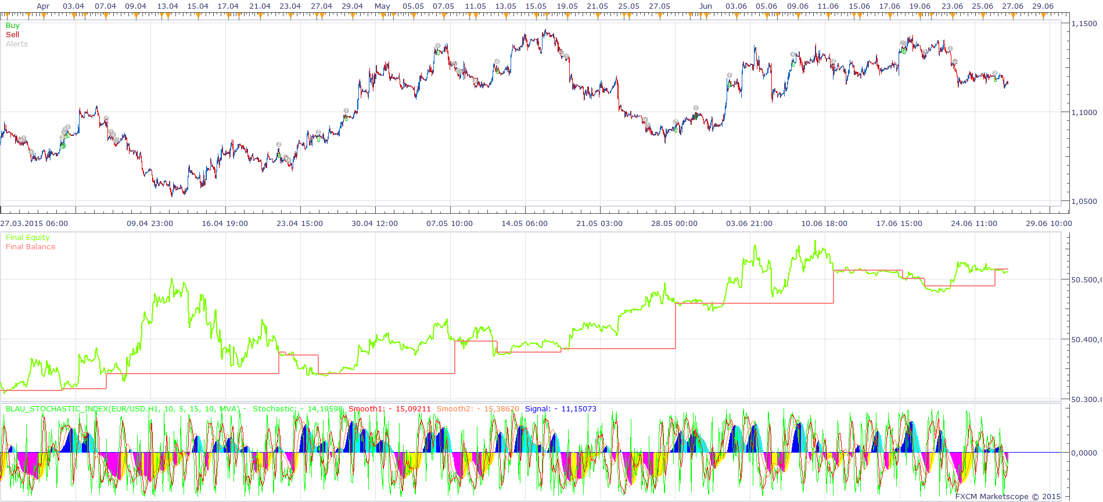Select the Final Equity legend label
This screenshot has width=1103, height=502.
pyautogui.click(x=27, y=238)
